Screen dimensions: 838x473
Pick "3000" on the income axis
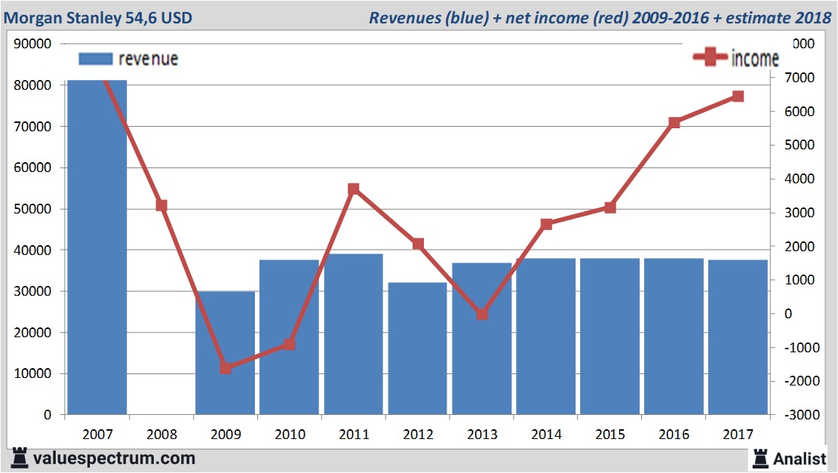tap(800, 212)
